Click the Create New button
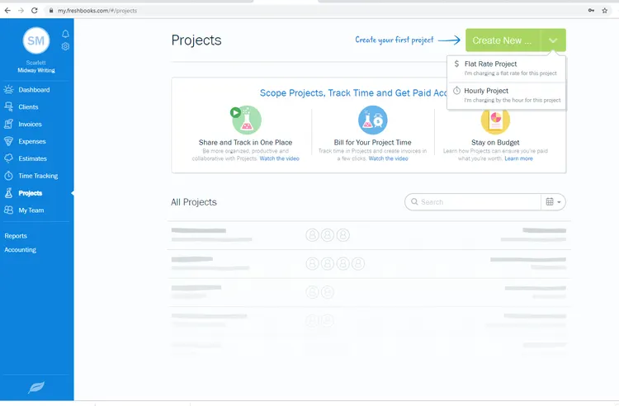619x406 pixels. pos(502,40)
